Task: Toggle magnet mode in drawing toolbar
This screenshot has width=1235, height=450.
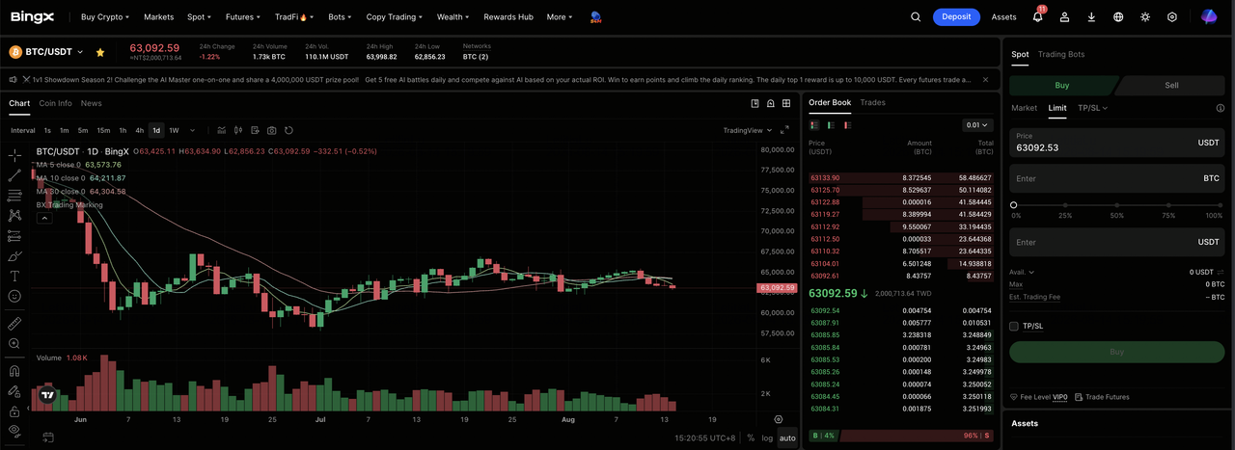Action: (14, 371)
